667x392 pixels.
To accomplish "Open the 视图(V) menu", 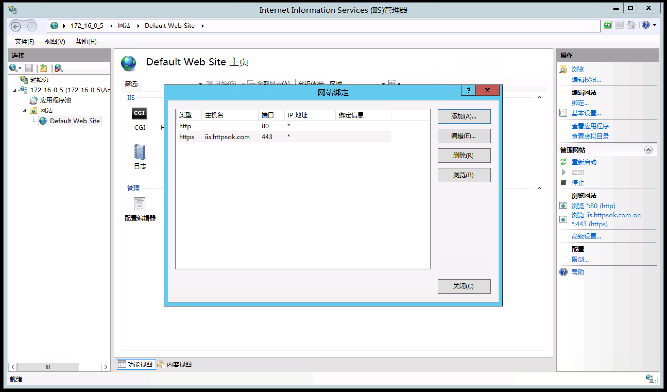I will pos(55,41).
